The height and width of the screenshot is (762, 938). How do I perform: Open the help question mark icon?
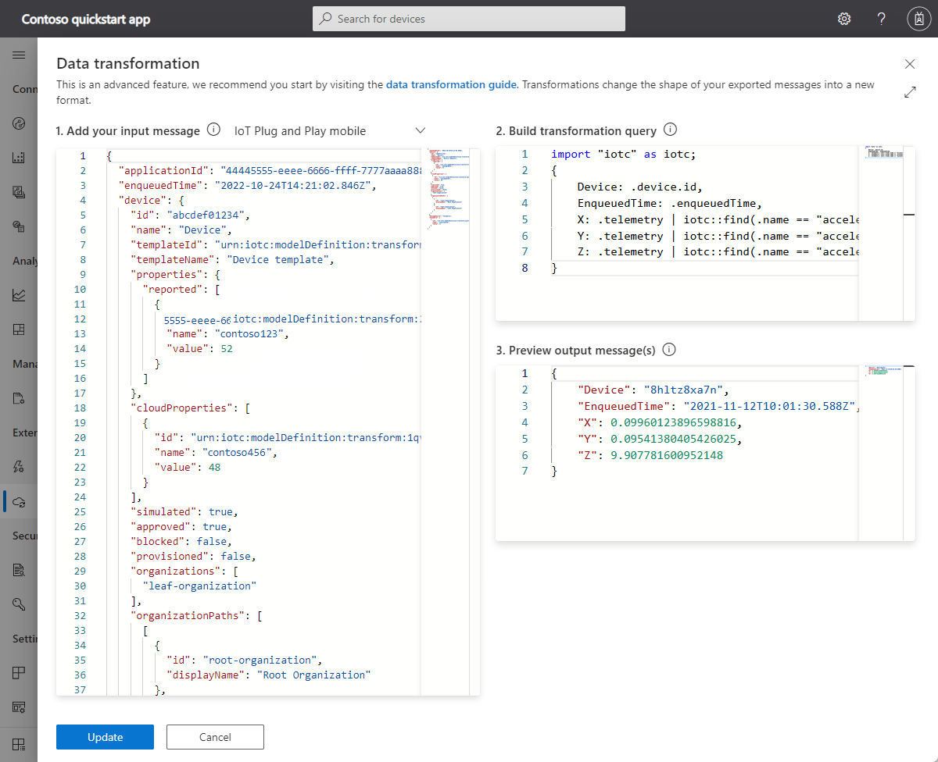[881, 18]
